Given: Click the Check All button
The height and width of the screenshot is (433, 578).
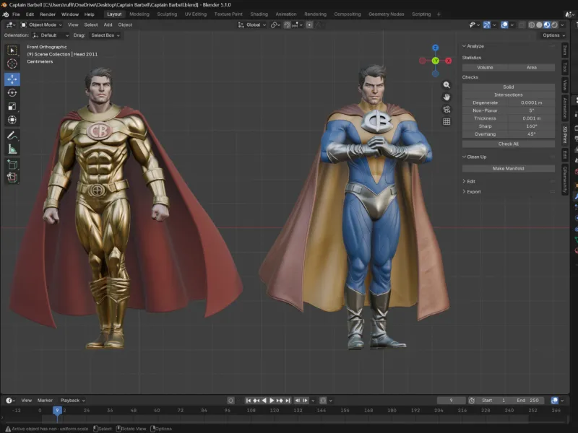Looking at the screenshot, I should [x=509, y=144].
